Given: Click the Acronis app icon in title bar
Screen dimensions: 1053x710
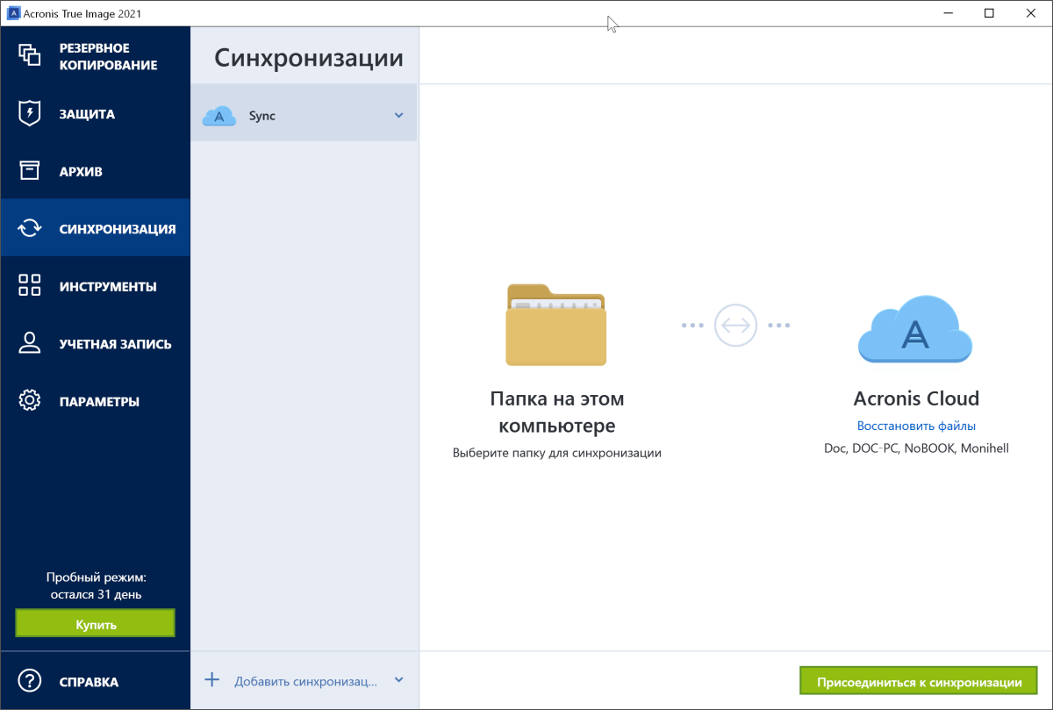Looking at the screenshot, I should (13, 13).
